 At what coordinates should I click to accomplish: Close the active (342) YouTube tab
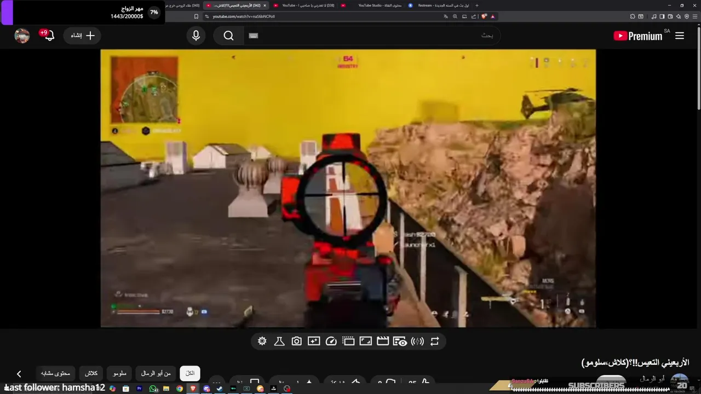click(265, 5)
